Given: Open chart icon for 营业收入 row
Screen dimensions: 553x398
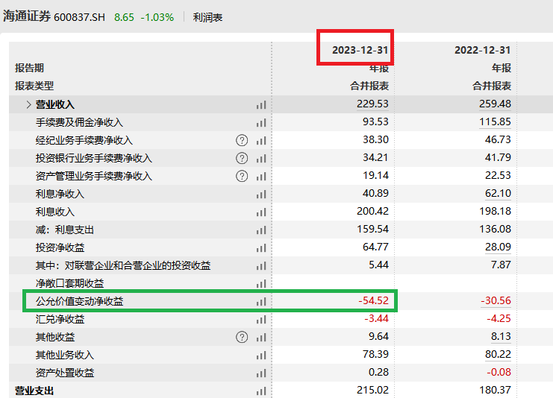Looking at the screenshot, I should coord(261,104).
